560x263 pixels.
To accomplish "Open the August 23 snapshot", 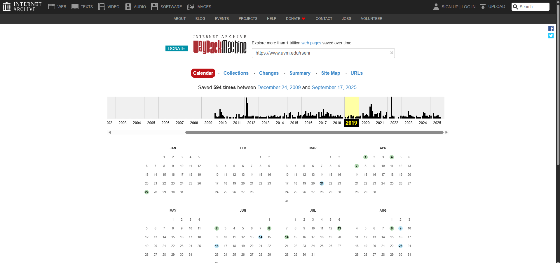I will [x=400, y=246].
